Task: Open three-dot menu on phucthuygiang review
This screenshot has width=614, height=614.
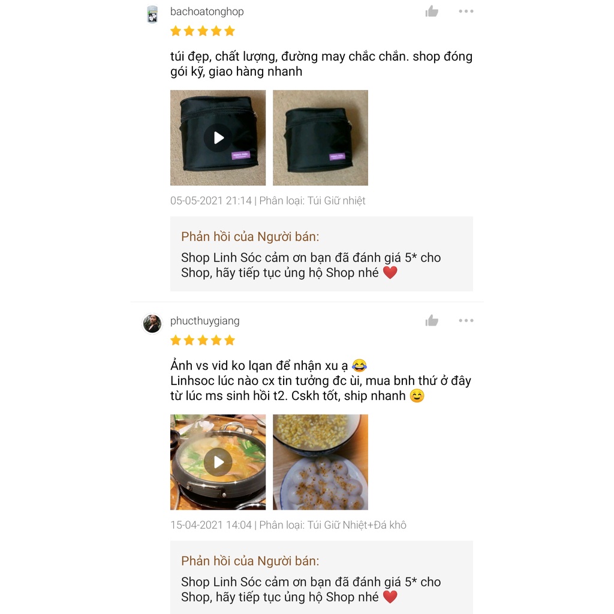Action: tap(466, 321)
